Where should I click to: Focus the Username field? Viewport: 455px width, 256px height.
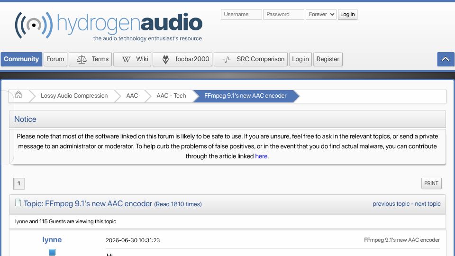tap(241, 15)
